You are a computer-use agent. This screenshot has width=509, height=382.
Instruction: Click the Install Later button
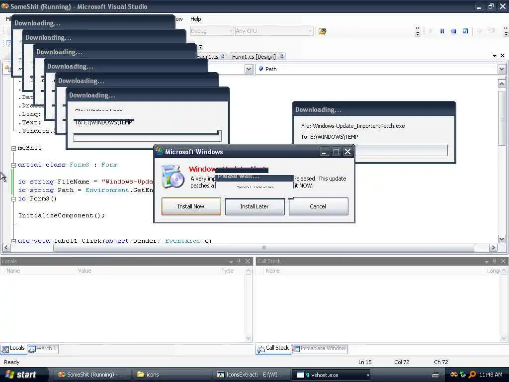(254, 206)
